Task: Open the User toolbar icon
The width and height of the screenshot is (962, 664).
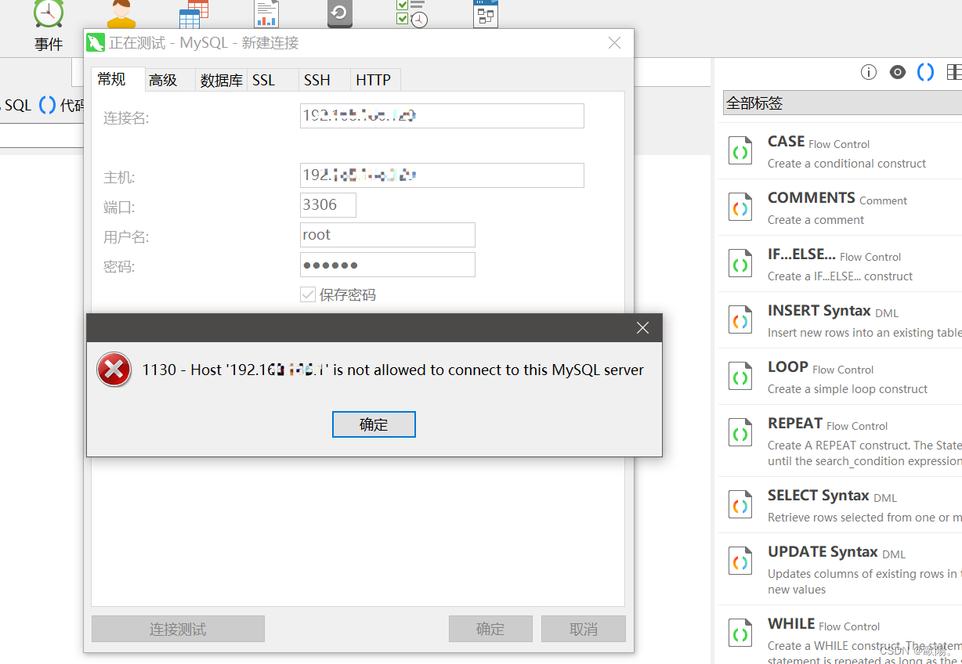Action: (121, 14)
